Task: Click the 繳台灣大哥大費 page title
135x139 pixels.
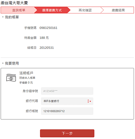Action: (14, 3)
